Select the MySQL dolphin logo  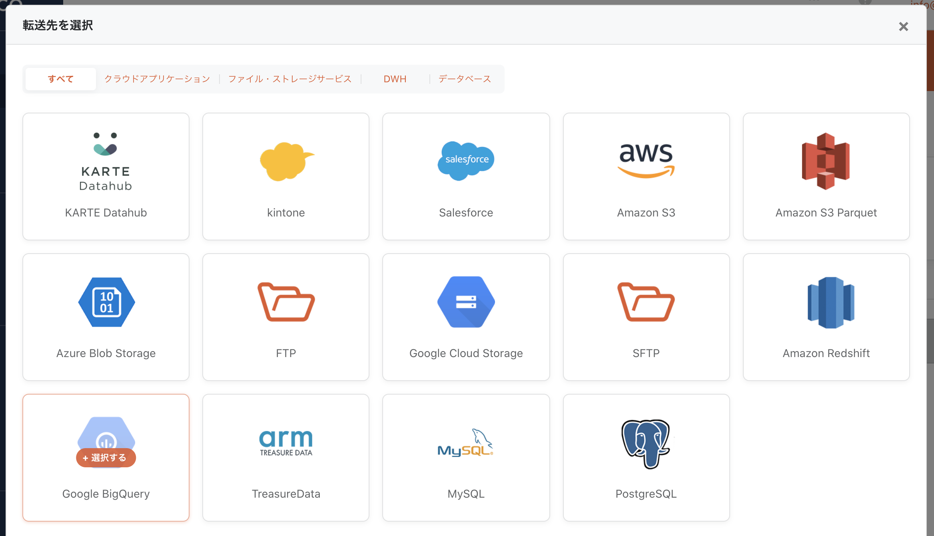466,443
